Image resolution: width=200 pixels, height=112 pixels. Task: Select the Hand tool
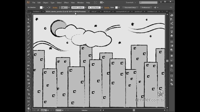click(x=28, y=109)
